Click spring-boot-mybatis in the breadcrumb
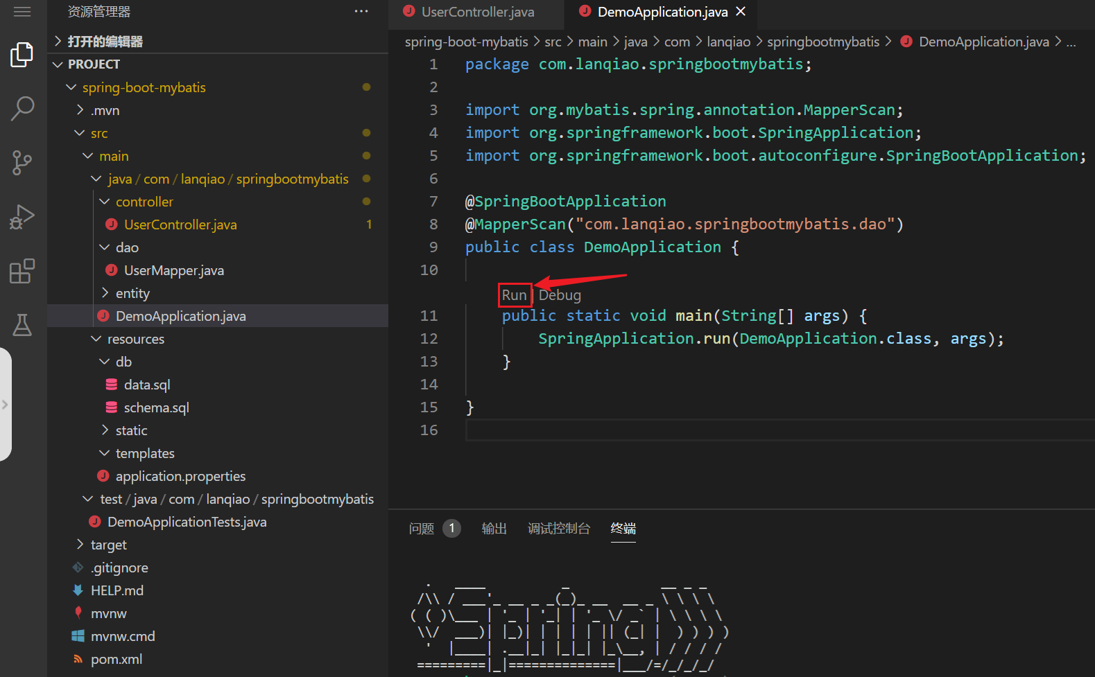 click(466, 42)
